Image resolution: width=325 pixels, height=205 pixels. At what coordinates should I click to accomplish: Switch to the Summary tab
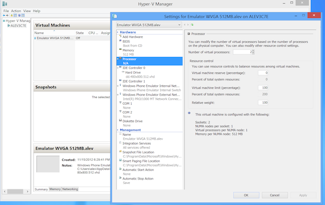point(41,189)
